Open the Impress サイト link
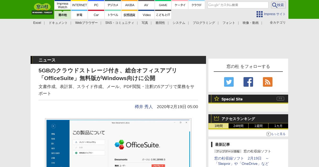This screenshot has width=319, height=167. coord(275,14)
